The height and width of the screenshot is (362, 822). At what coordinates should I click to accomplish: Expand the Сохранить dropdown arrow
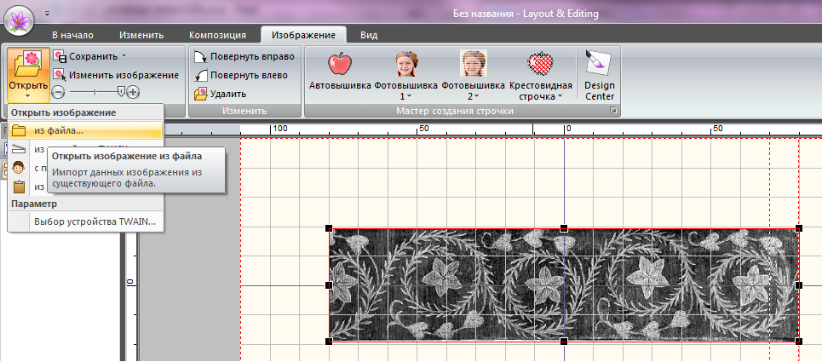point(124,56)
